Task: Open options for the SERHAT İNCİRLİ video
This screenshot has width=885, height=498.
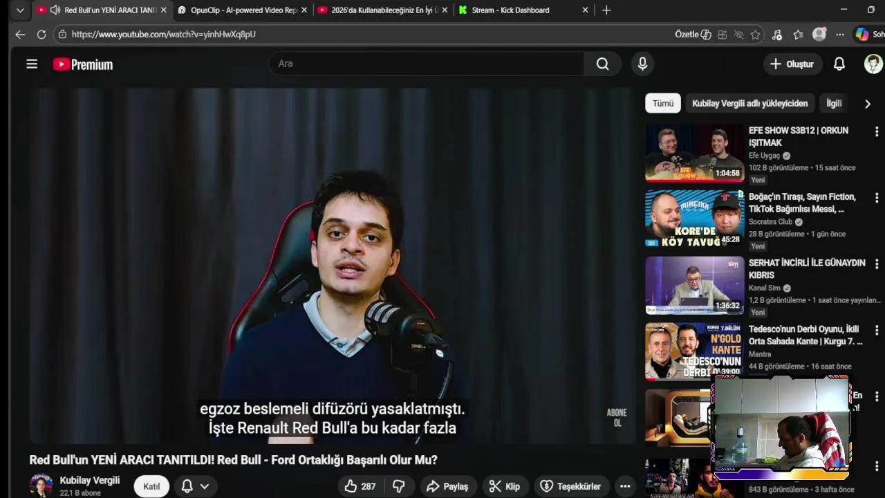Action: point(876,264)
